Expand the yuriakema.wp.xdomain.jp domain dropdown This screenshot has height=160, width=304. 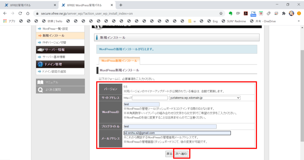click(205, 98)
